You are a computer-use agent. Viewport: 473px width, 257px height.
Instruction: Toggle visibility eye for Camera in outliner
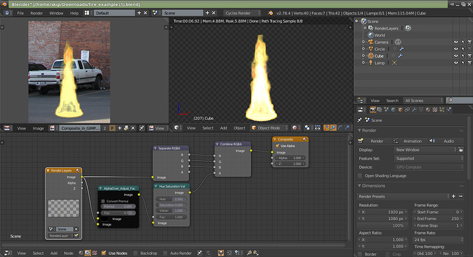pyautogui.click(x=456, y=42)
